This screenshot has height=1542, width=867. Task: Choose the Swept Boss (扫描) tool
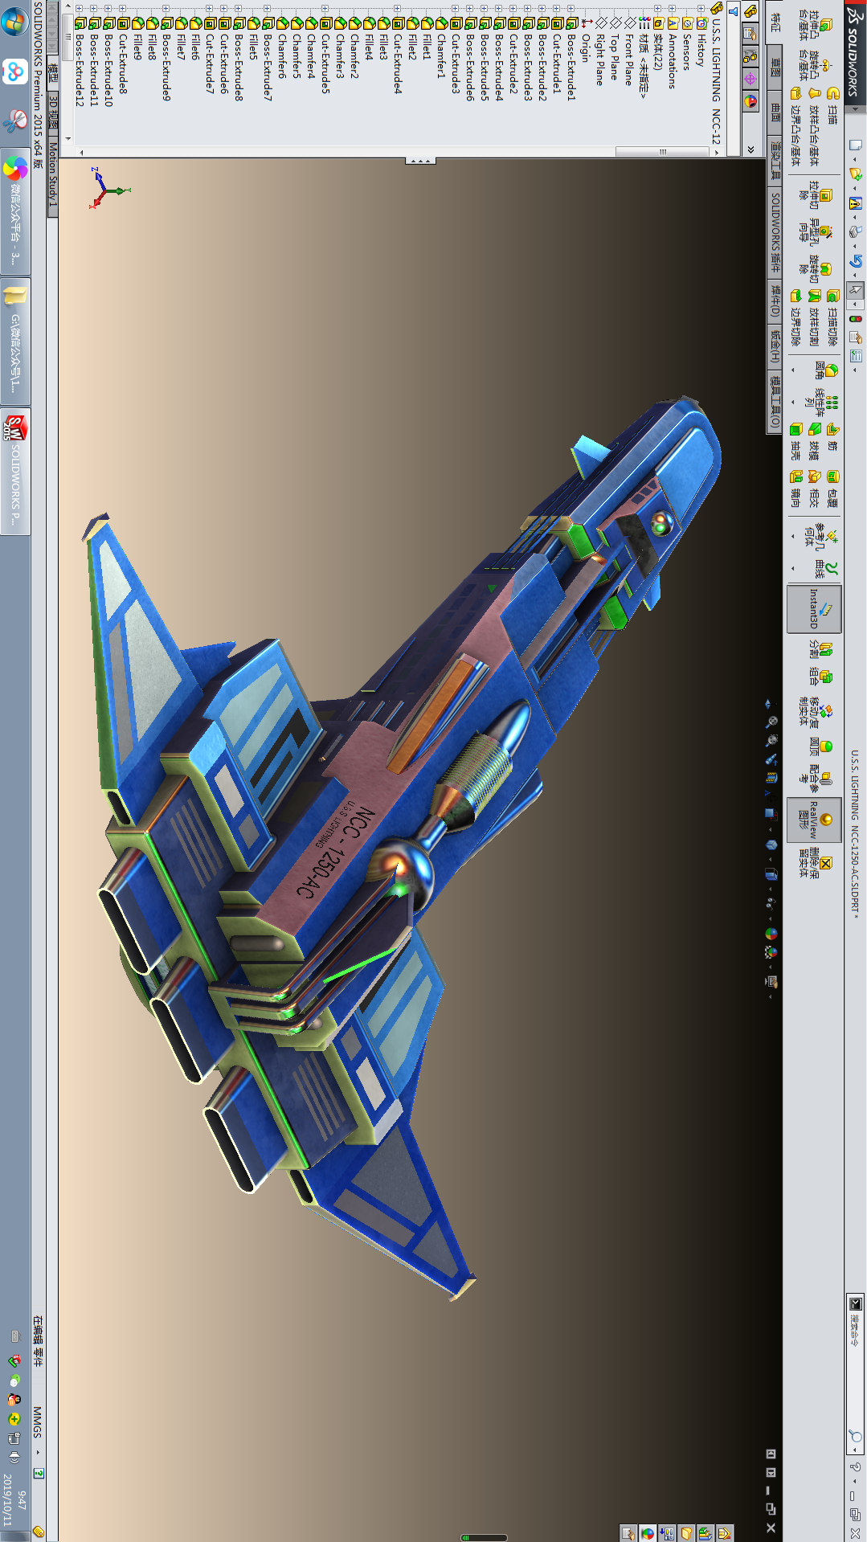[x=832, y=106]
